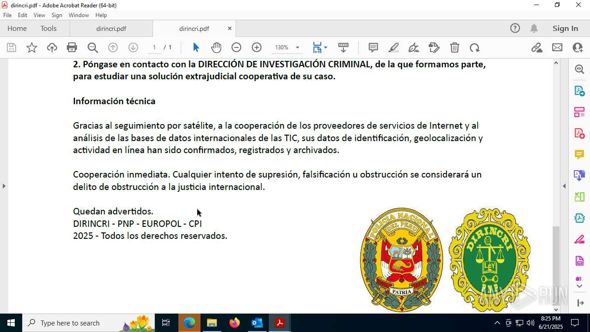Open the Sign menu
The height and width of the screenshot is (332, 590).
click(57, 15)
